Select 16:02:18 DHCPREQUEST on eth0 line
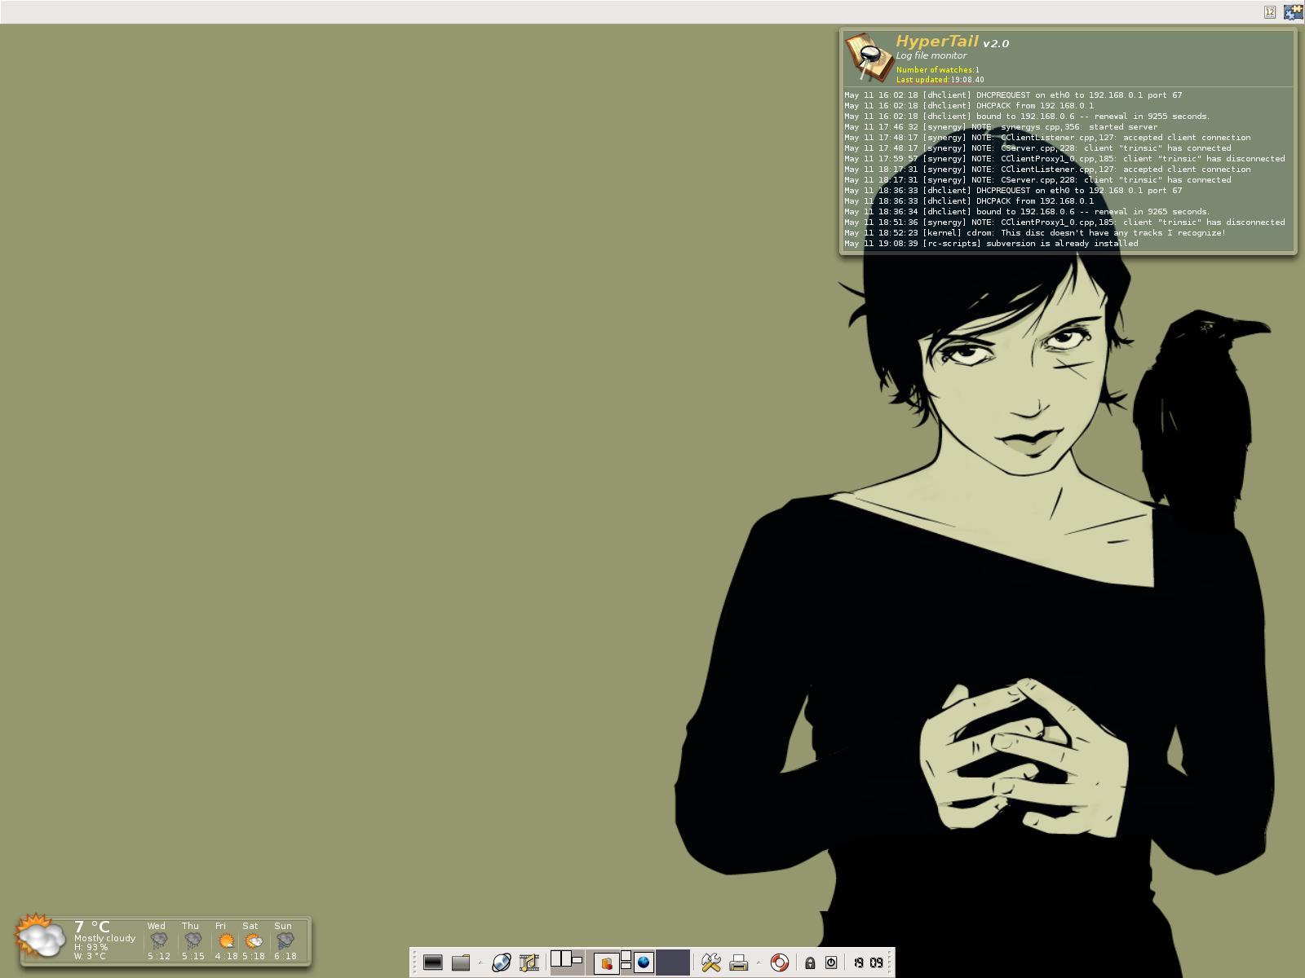1305x978 pixels. click(x=1013, y=95)
